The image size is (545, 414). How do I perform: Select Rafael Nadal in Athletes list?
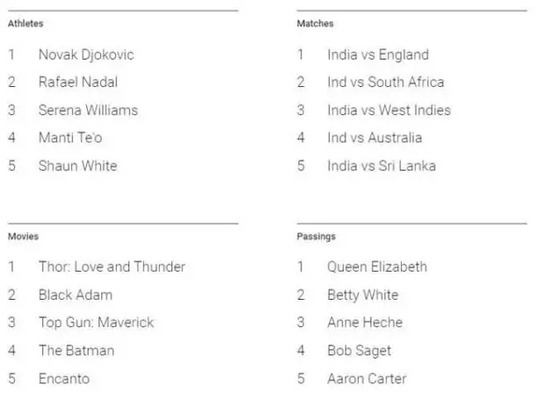tap(78, 83)
